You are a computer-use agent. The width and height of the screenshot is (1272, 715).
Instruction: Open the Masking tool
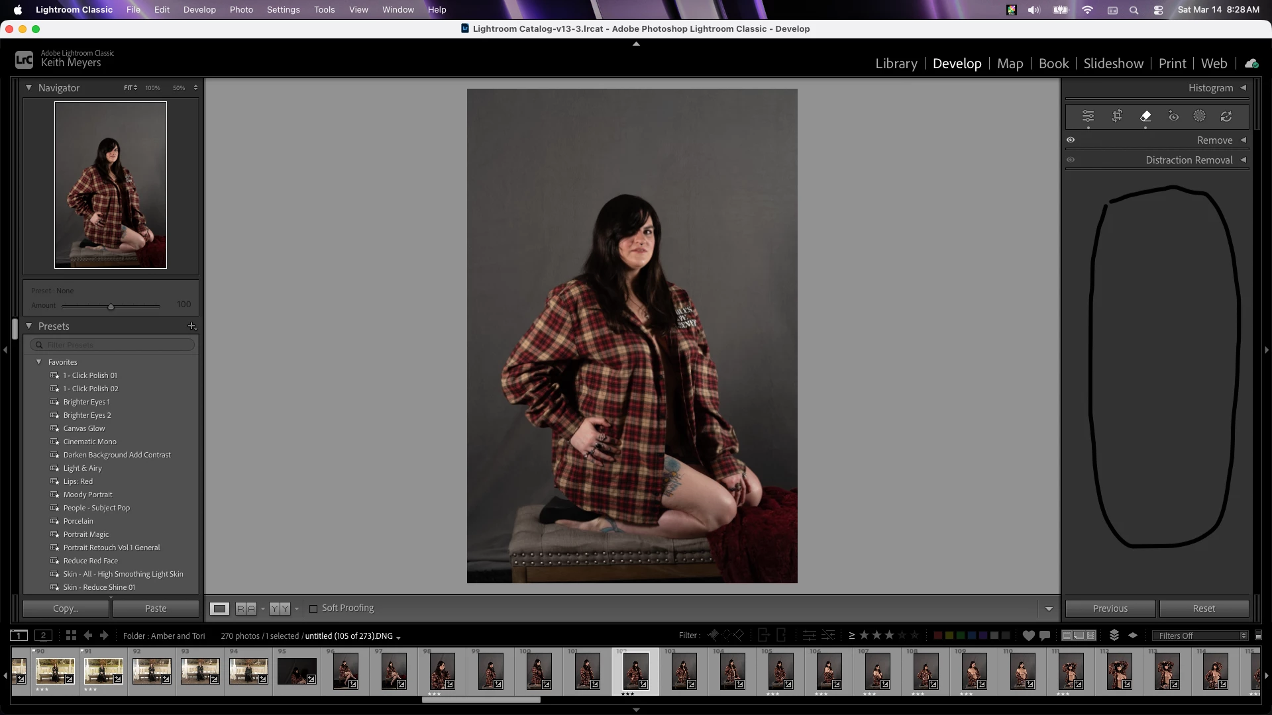point(1199,116)
